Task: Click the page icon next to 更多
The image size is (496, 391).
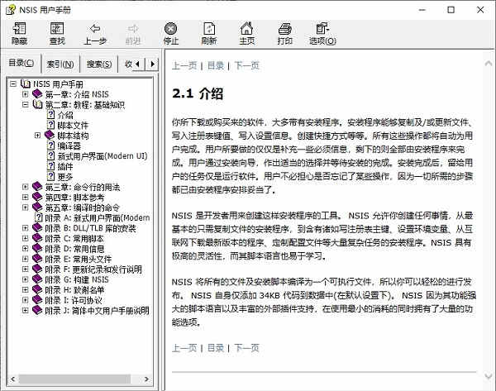Action: pyautogui.click(x=50, y=176)
